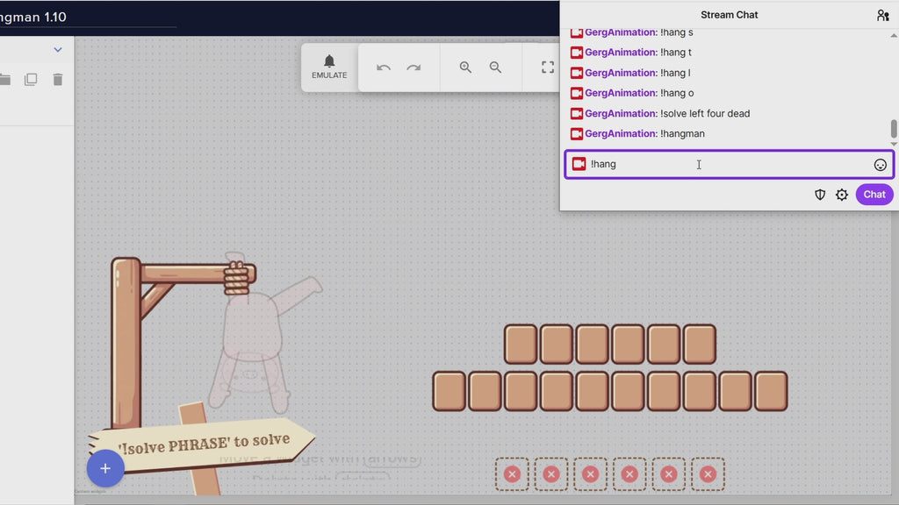The width and height of the screenshot is (899, 505).
Task: Select the duplicate icon in the left panel
Action: (x=31, y=79)
